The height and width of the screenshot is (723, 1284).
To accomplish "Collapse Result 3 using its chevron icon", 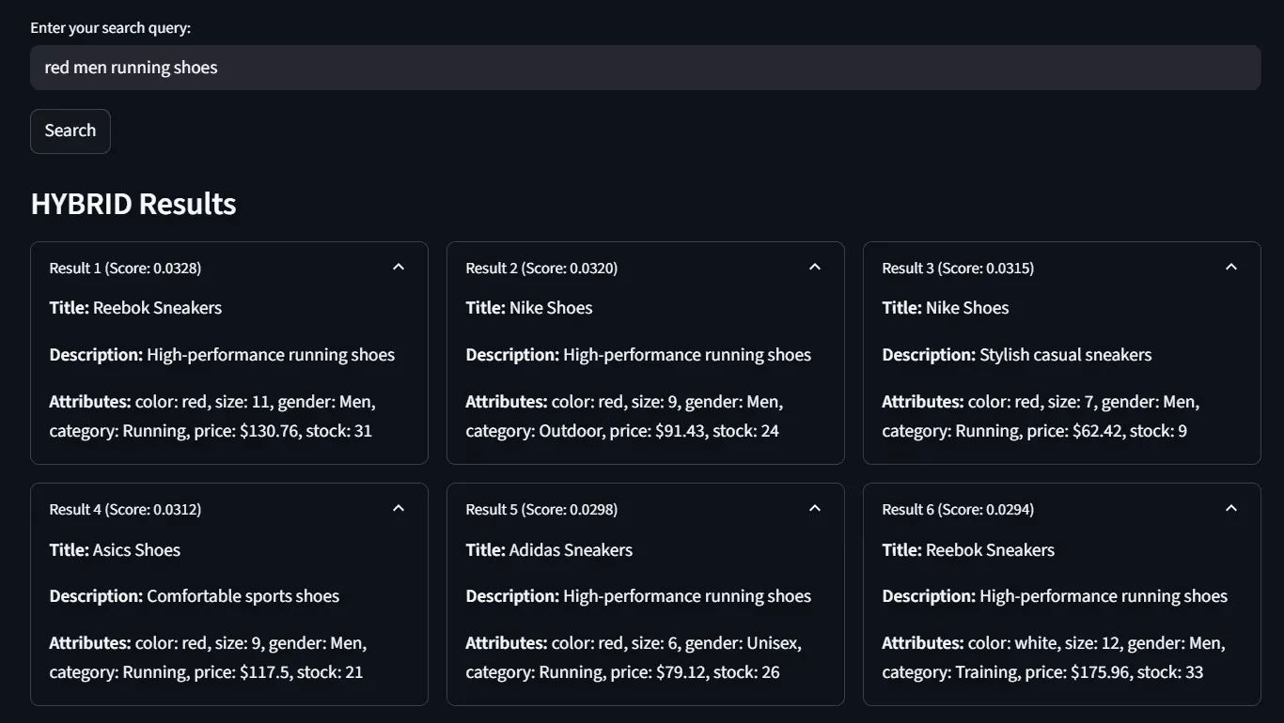I will [x=1231, y=268].
